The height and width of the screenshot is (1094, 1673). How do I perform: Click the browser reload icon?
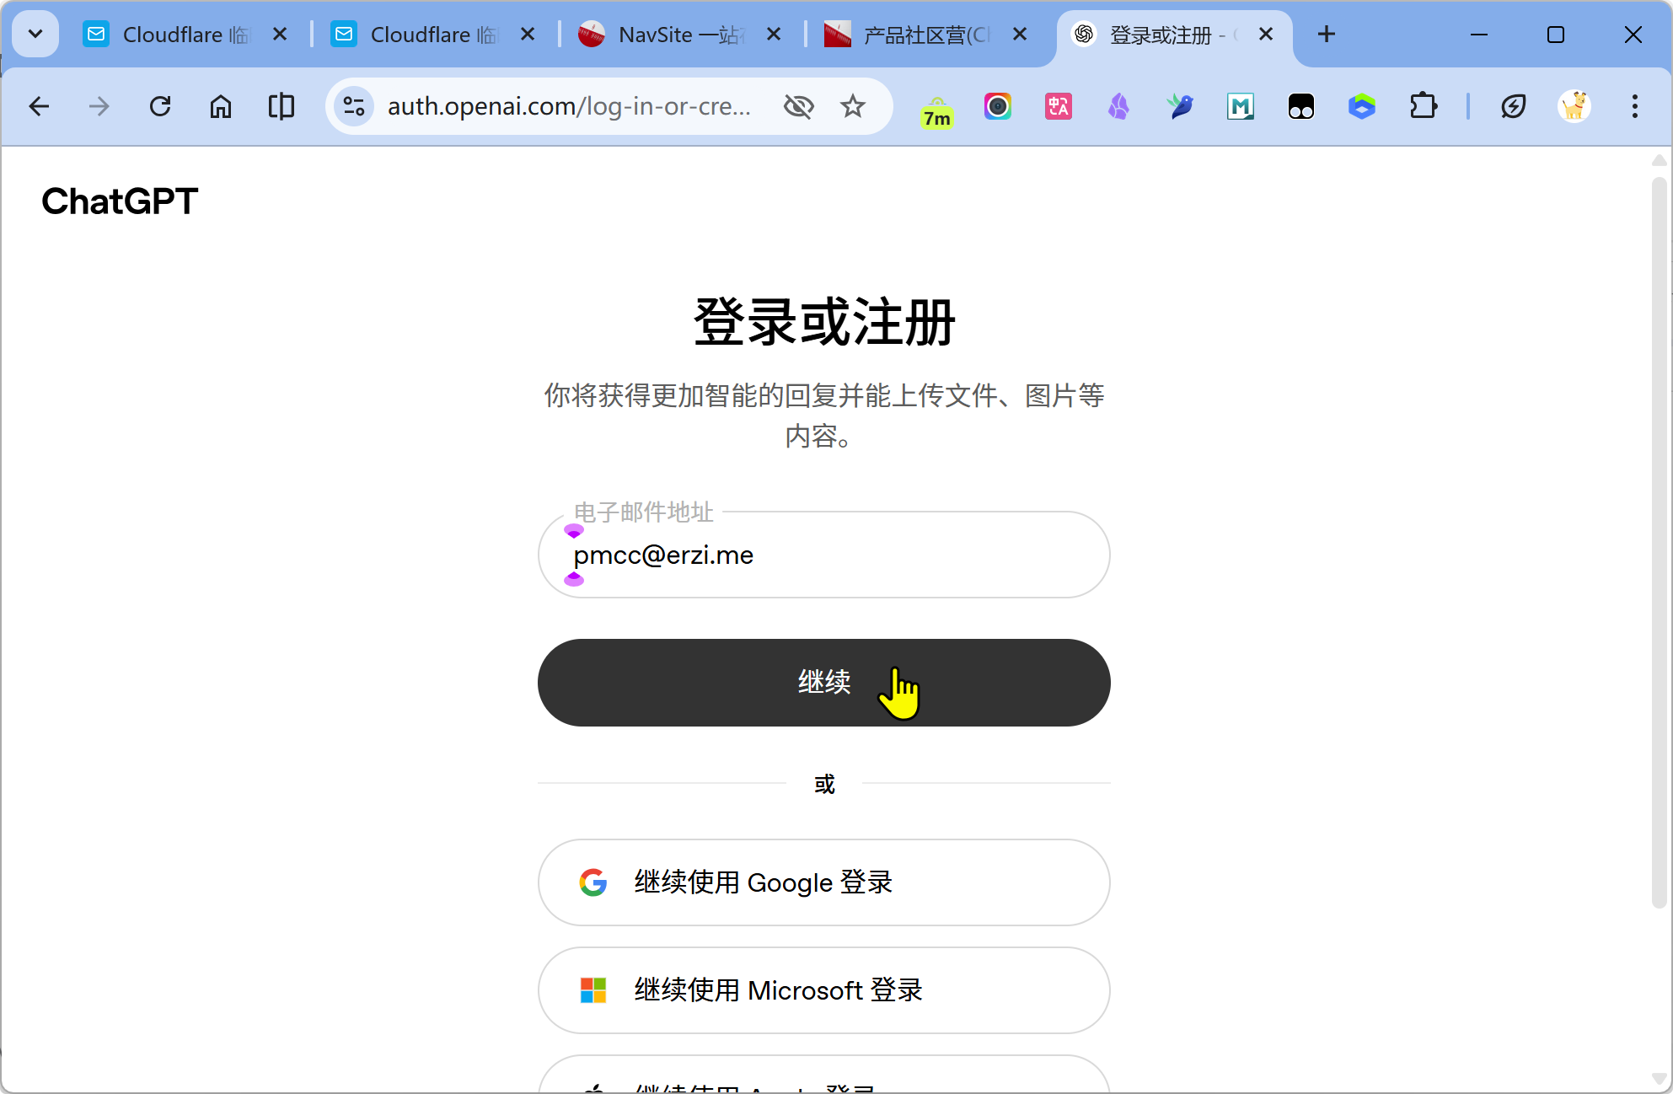coord(160,106)
